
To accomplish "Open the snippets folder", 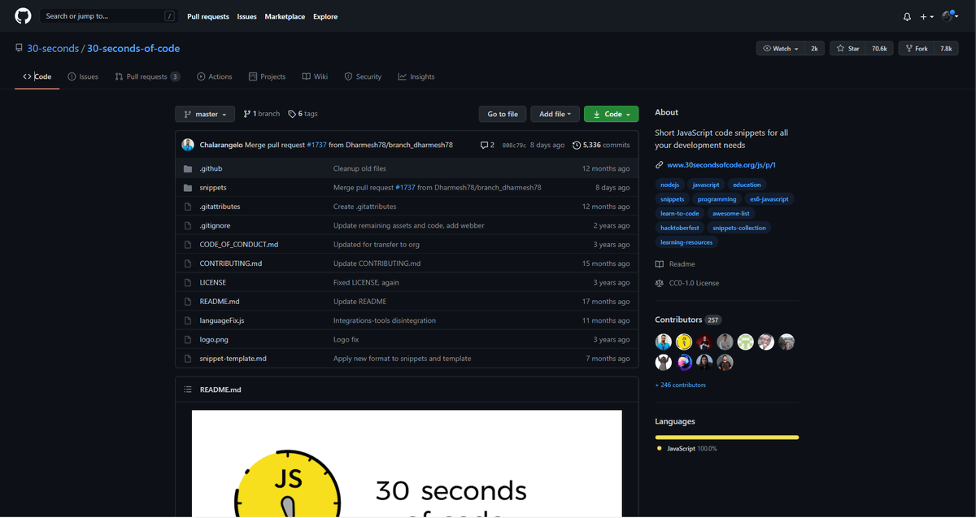I will point(213,187).
